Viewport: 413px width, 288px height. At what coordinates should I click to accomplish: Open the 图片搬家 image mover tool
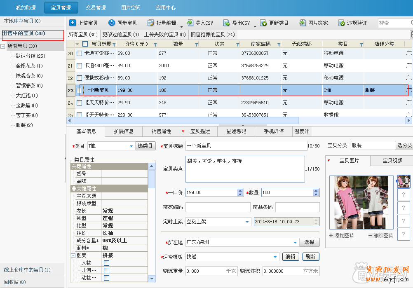click(x=303, y=23)
